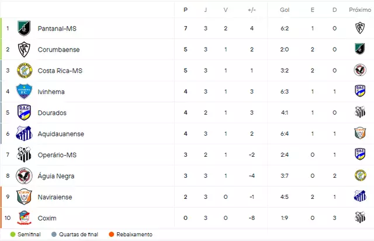Click the Próximo column header
The height and width of the screenshot is (241, 374).
360,10
